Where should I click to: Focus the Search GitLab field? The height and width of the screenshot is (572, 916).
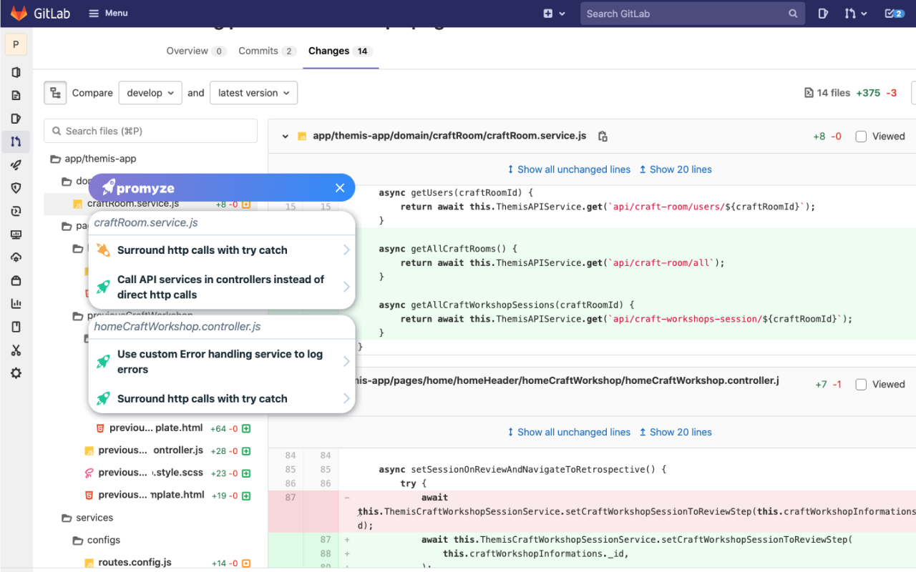[693, 14]
